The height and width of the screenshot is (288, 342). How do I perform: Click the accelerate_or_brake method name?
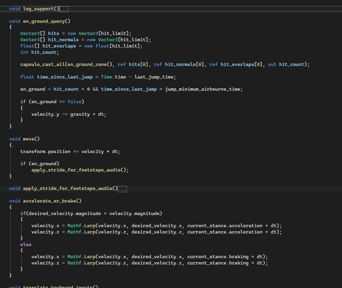49,201
